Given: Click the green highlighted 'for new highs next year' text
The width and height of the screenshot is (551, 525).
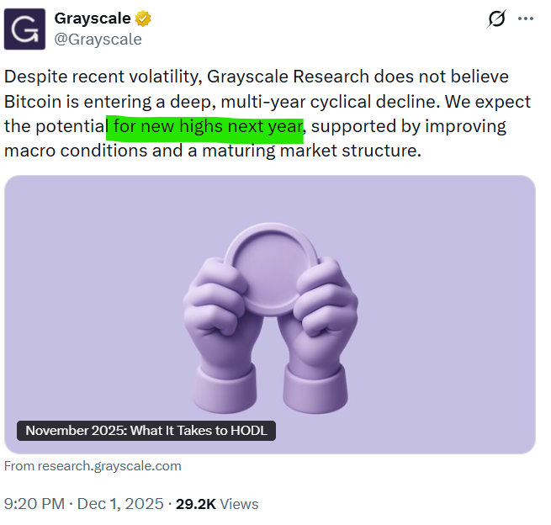Looking at the screenshot, I should pos(204,127).
